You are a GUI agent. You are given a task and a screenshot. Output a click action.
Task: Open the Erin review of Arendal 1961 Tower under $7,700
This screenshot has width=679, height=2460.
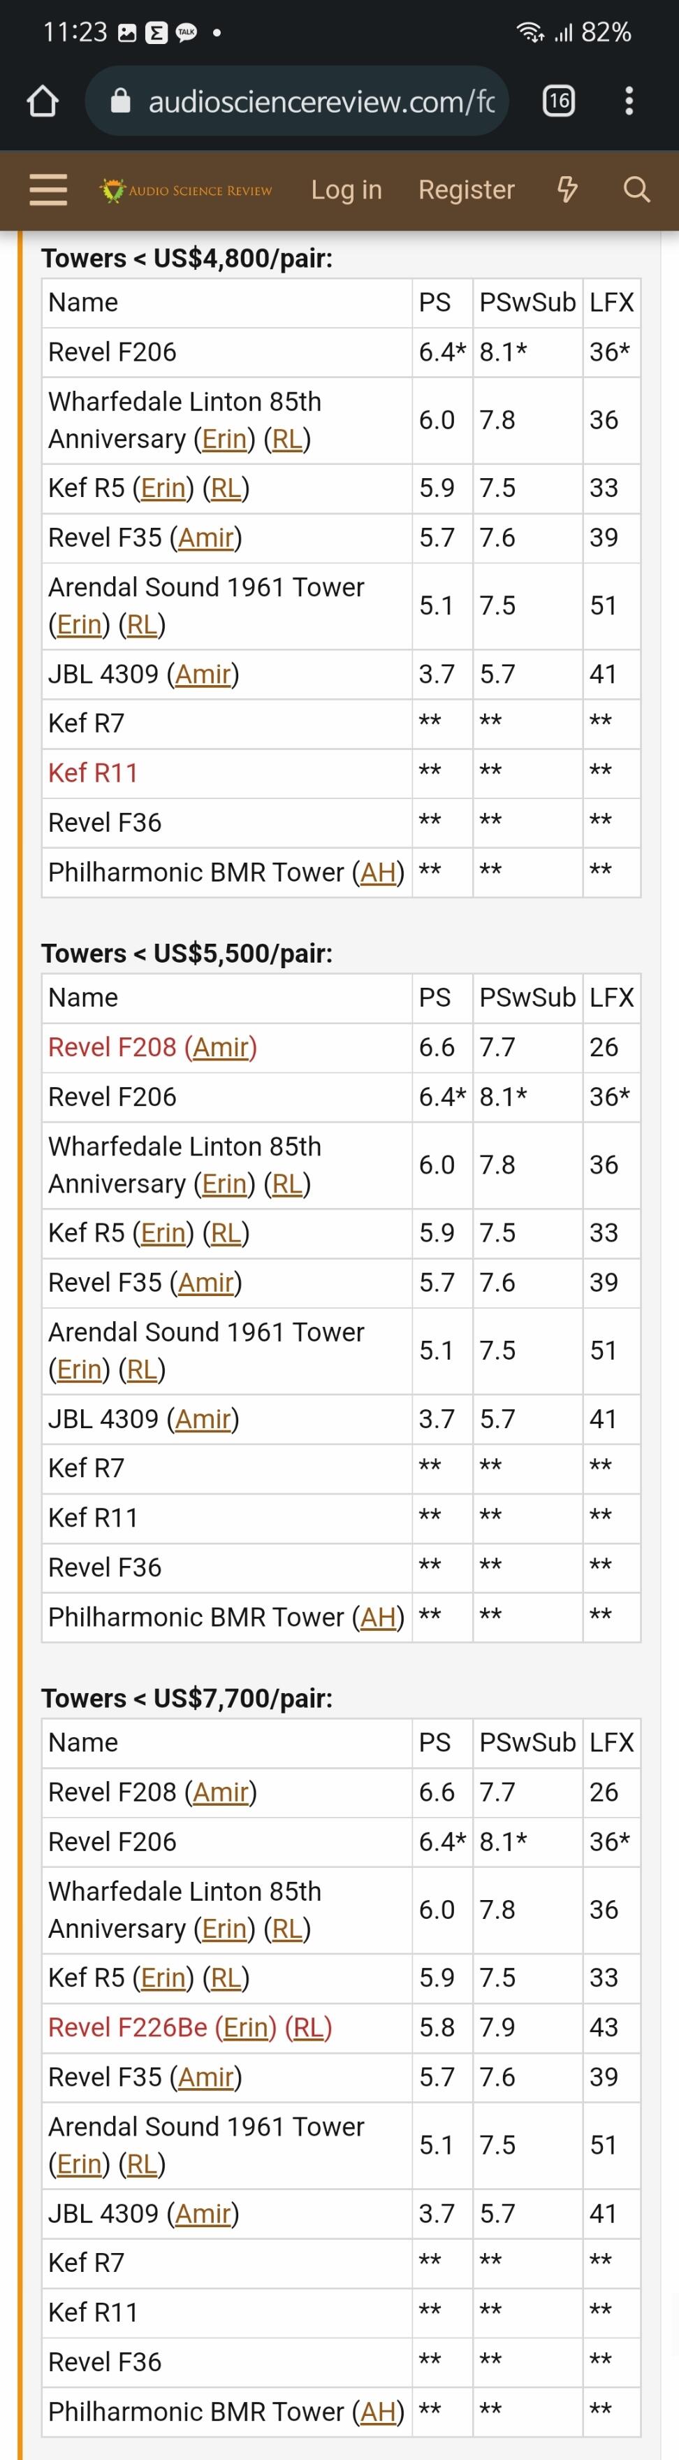click(x=79, y=2164)
